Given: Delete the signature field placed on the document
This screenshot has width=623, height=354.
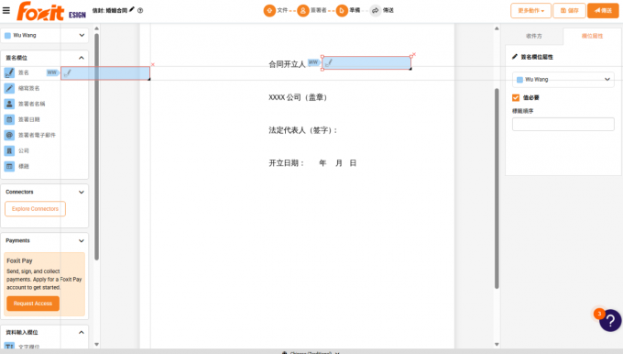Looking at the screenshot, I should point(414,54).
